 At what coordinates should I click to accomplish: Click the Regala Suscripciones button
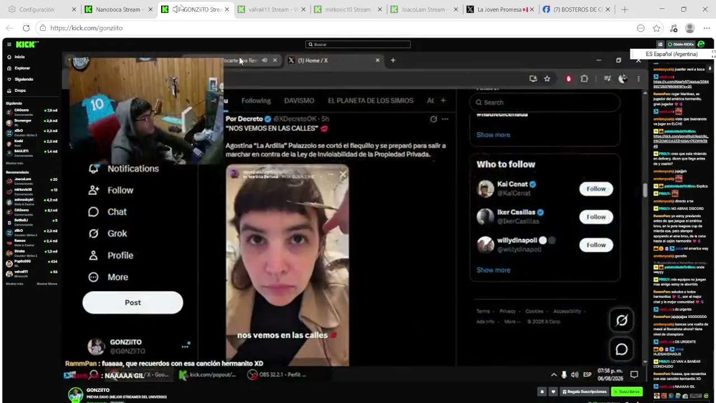(x=585, y=392)
